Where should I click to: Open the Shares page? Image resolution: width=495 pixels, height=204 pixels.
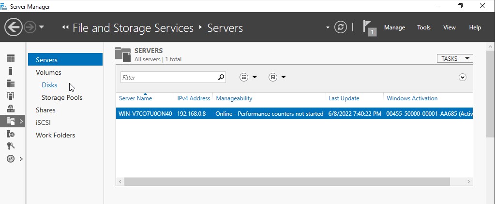[x=45, y=110]
